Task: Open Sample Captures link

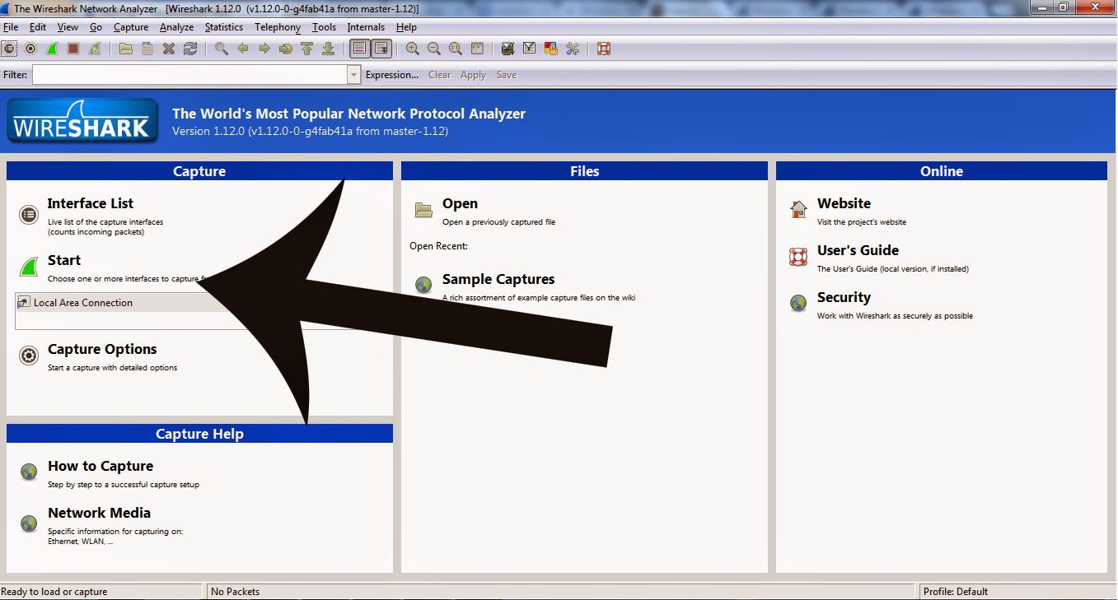Action: pyautogui.click(x=498, y=279)
